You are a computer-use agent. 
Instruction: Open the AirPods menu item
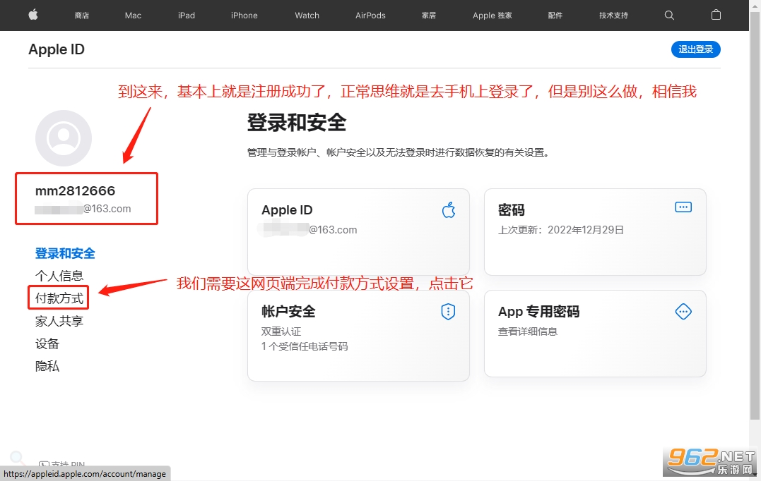[370, 15]
